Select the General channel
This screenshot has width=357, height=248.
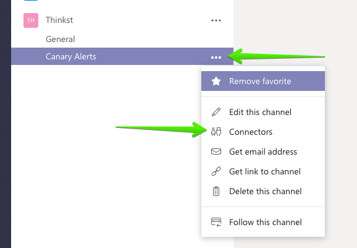tap(61, 39)
